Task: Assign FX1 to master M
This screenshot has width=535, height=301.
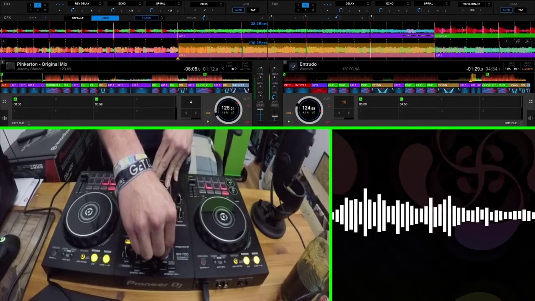Action: point(45,10)
